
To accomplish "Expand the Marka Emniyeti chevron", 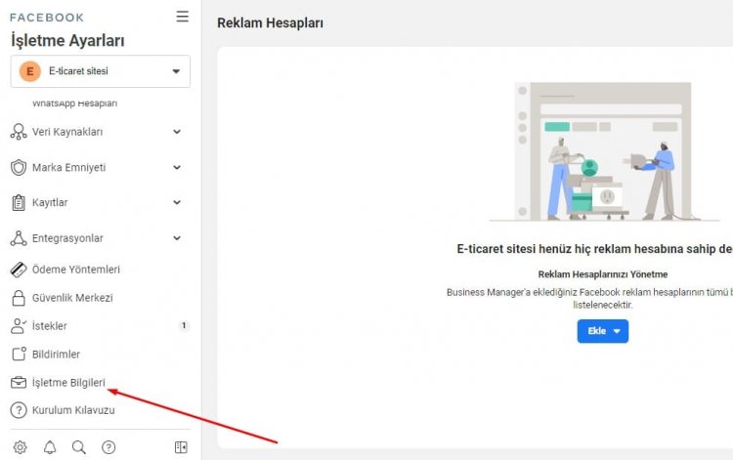I will pyautogui.click(x=177, y=167).
